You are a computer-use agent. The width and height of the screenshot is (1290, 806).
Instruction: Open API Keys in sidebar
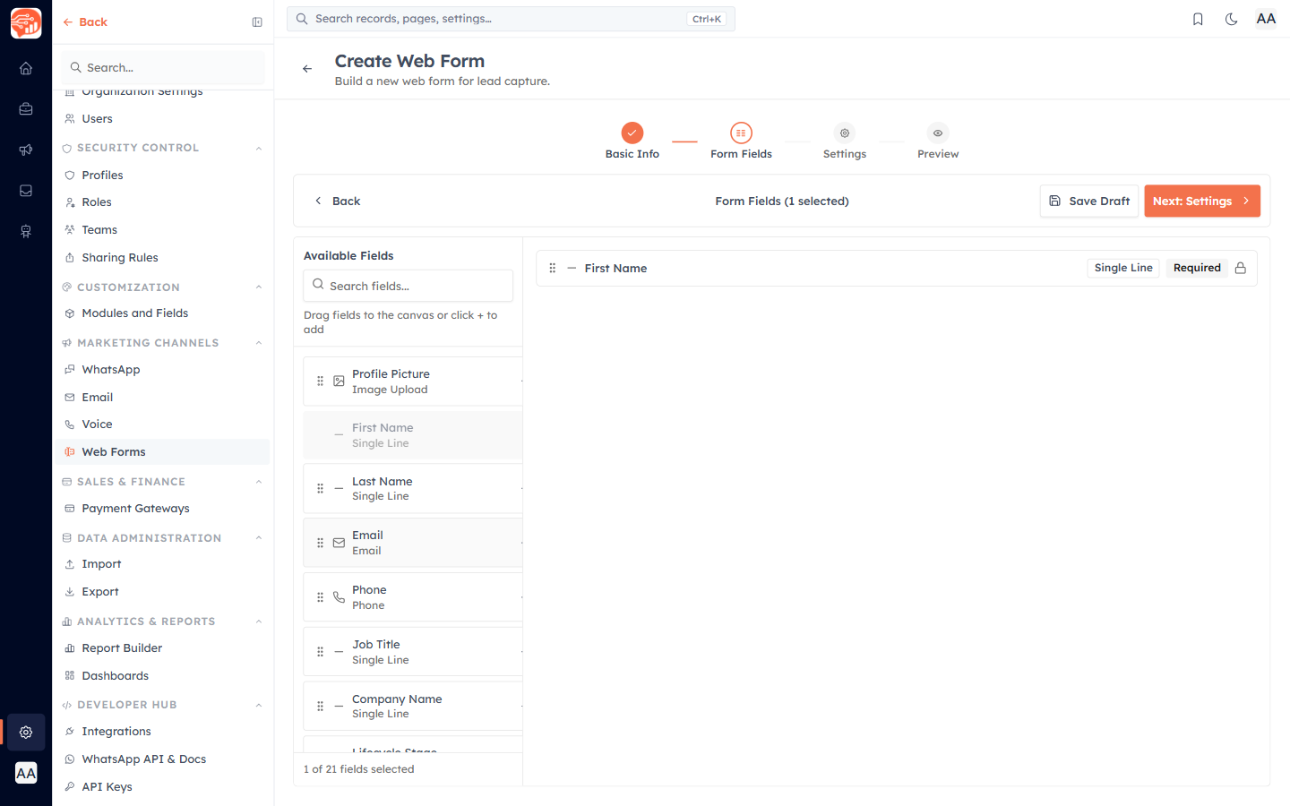tap(162, 787)
